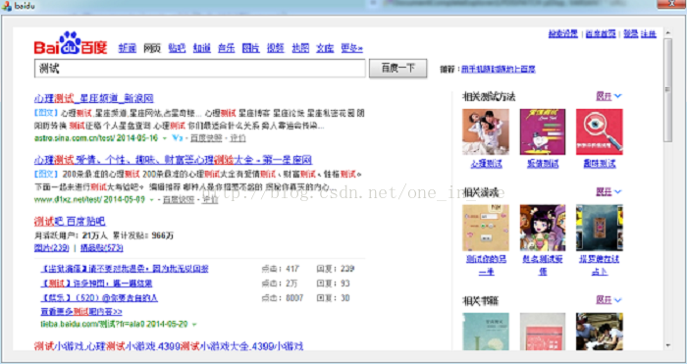687x364 pixels.
Task: Click the 百度一下 search button
Action: click(397, 69)
